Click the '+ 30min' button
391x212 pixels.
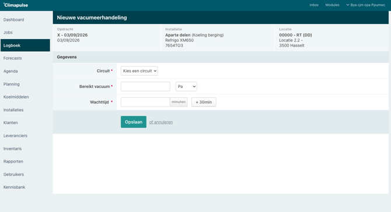(204, 102)
